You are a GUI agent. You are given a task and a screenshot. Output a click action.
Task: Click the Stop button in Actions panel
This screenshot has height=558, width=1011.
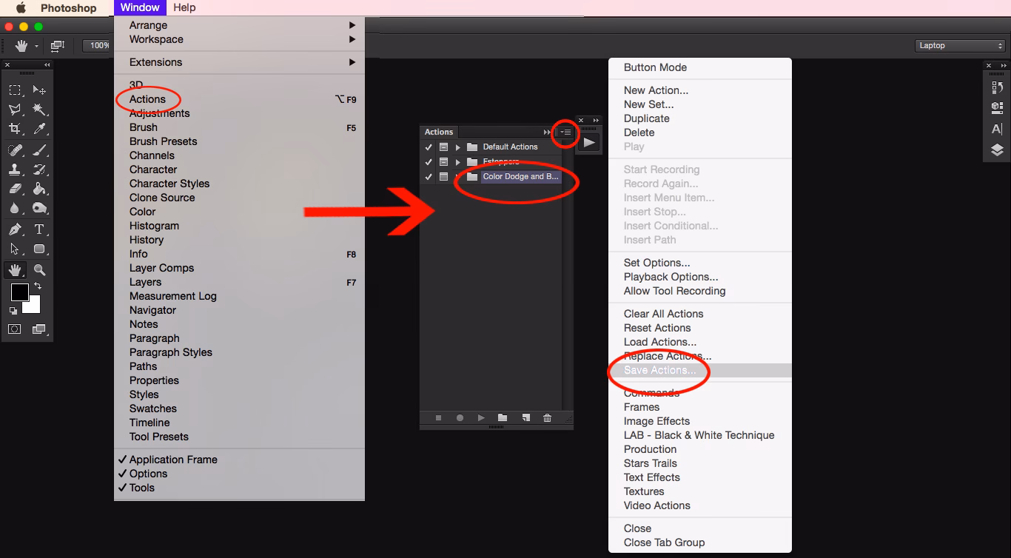point(438,418)
